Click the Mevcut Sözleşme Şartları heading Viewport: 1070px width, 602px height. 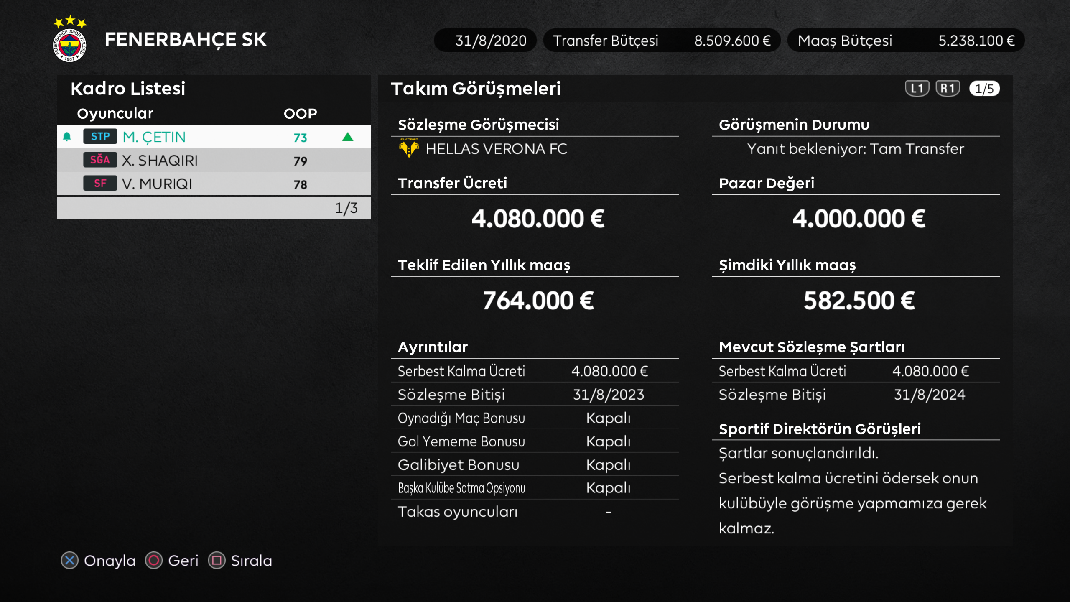812,347
